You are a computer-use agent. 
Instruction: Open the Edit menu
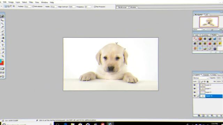point(5,2)
